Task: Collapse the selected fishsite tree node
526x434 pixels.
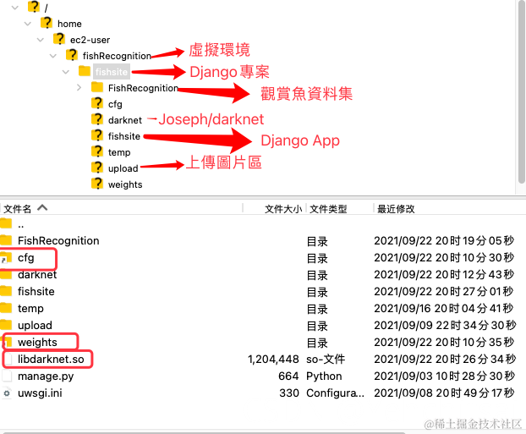Action: click(x=66, y=72)
